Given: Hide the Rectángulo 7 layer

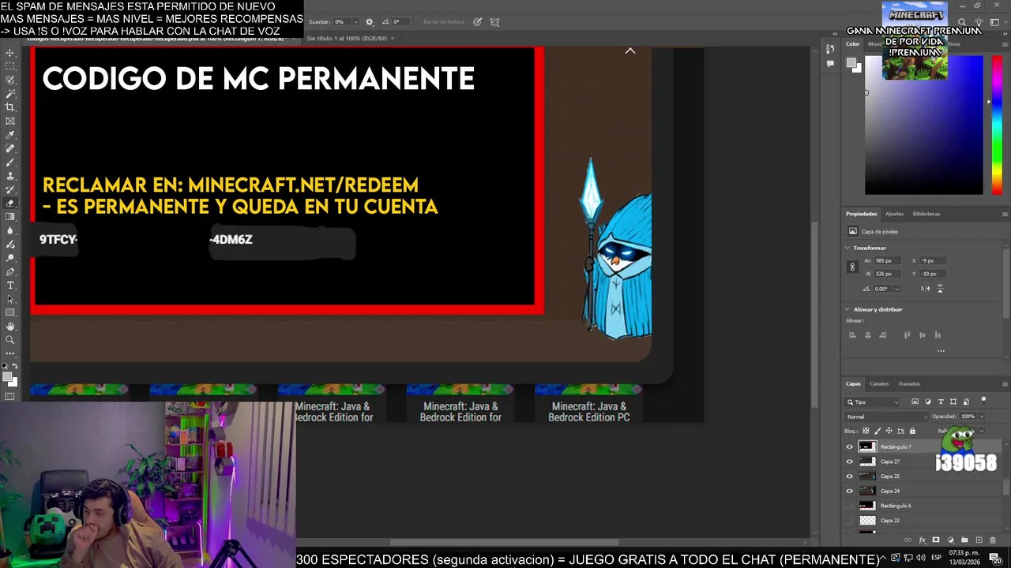Looking at the screenshot, I should 850,447.
